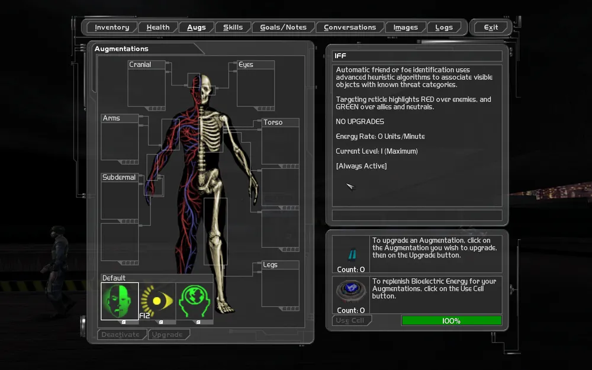Click the first Torso augmentation slot
The height and width of the screenshot is (370, 592).
click(x=280, y=145)
